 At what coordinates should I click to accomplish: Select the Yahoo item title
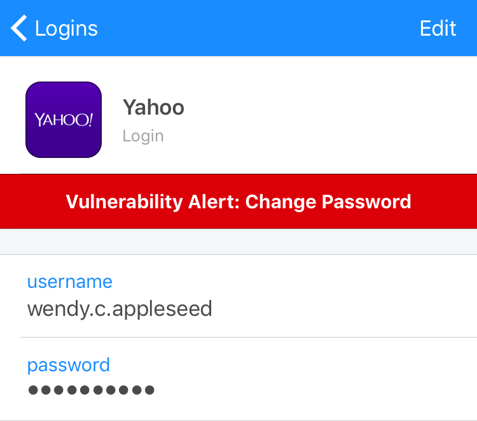153,108
